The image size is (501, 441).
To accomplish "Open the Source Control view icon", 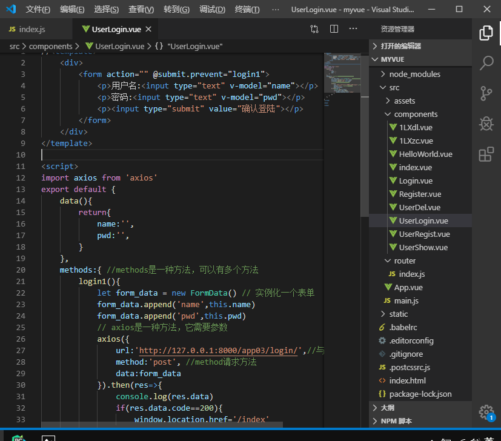I will click(486, 93).
